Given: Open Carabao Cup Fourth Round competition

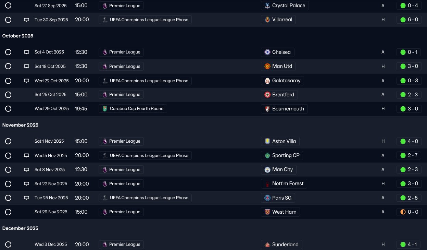Looking at the screenshot, I should click(x=133, y=109).
